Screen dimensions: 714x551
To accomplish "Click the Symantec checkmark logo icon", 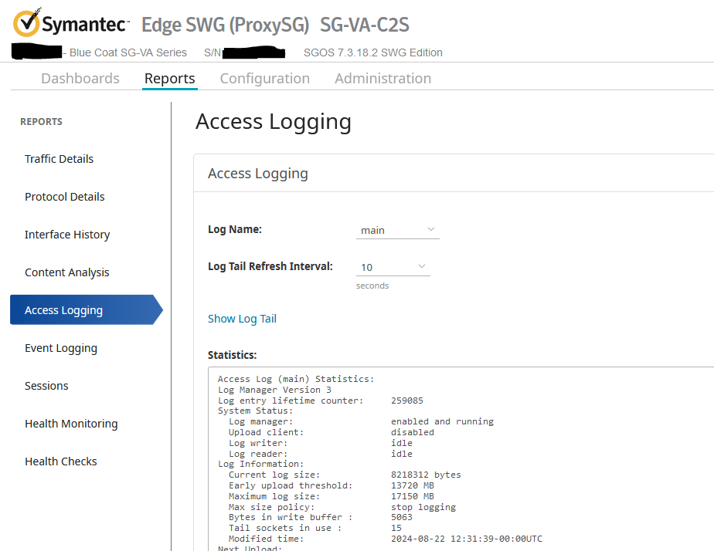I will click(27, 24).
